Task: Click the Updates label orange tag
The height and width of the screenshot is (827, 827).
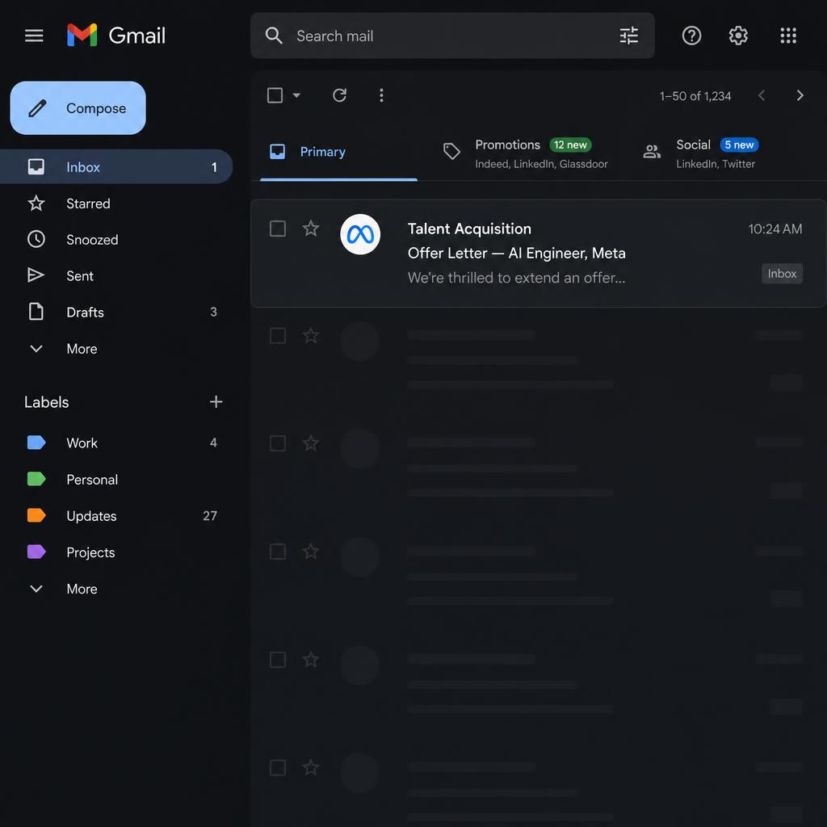Action: (36, 515)
